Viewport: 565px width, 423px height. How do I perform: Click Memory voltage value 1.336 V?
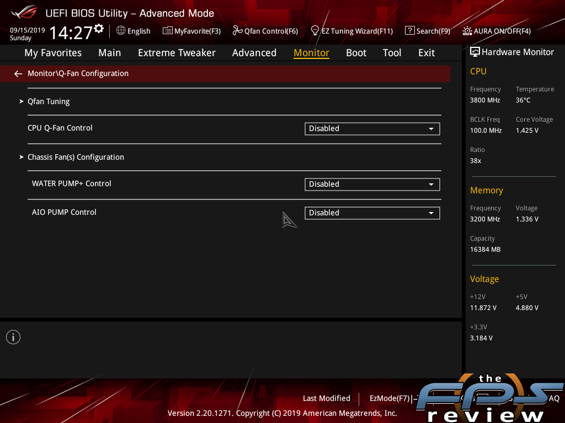point(527,219)
